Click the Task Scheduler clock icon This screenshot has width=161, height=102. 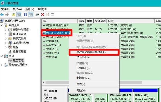click(x=10, y=30)
